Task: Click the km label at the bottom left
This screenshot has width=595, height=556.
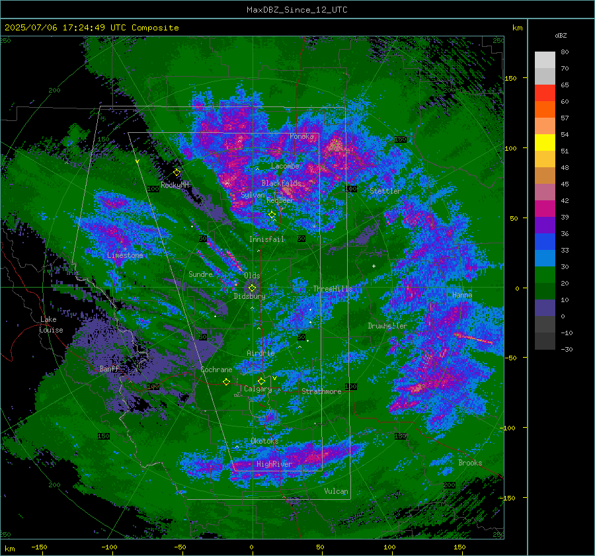Action: tap(9, 549)
